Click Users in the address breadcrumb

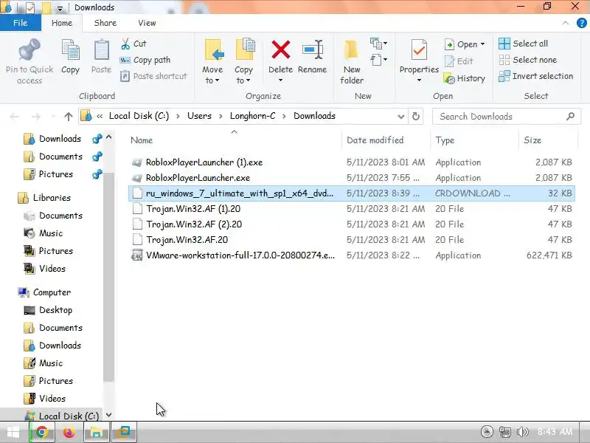pos(199,116)
